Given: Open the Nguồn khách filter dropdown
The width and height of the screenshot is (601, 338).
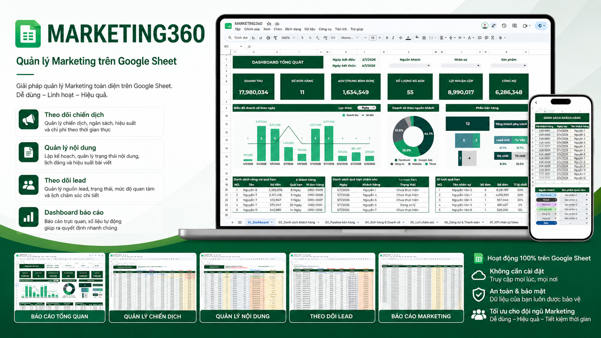Looking at the screenshot, I should tap(410, 65).
